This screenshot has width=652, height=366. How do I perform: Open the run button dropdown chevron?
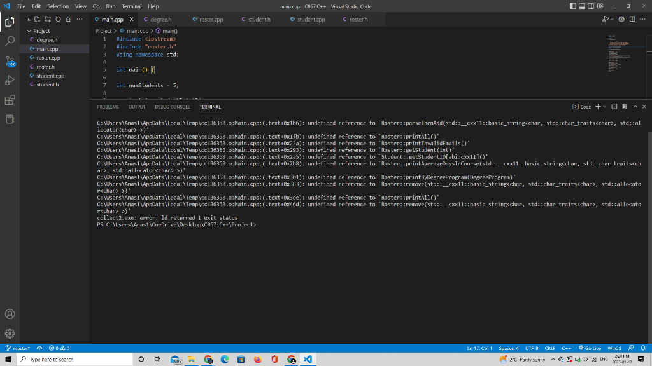pos(613,19)
